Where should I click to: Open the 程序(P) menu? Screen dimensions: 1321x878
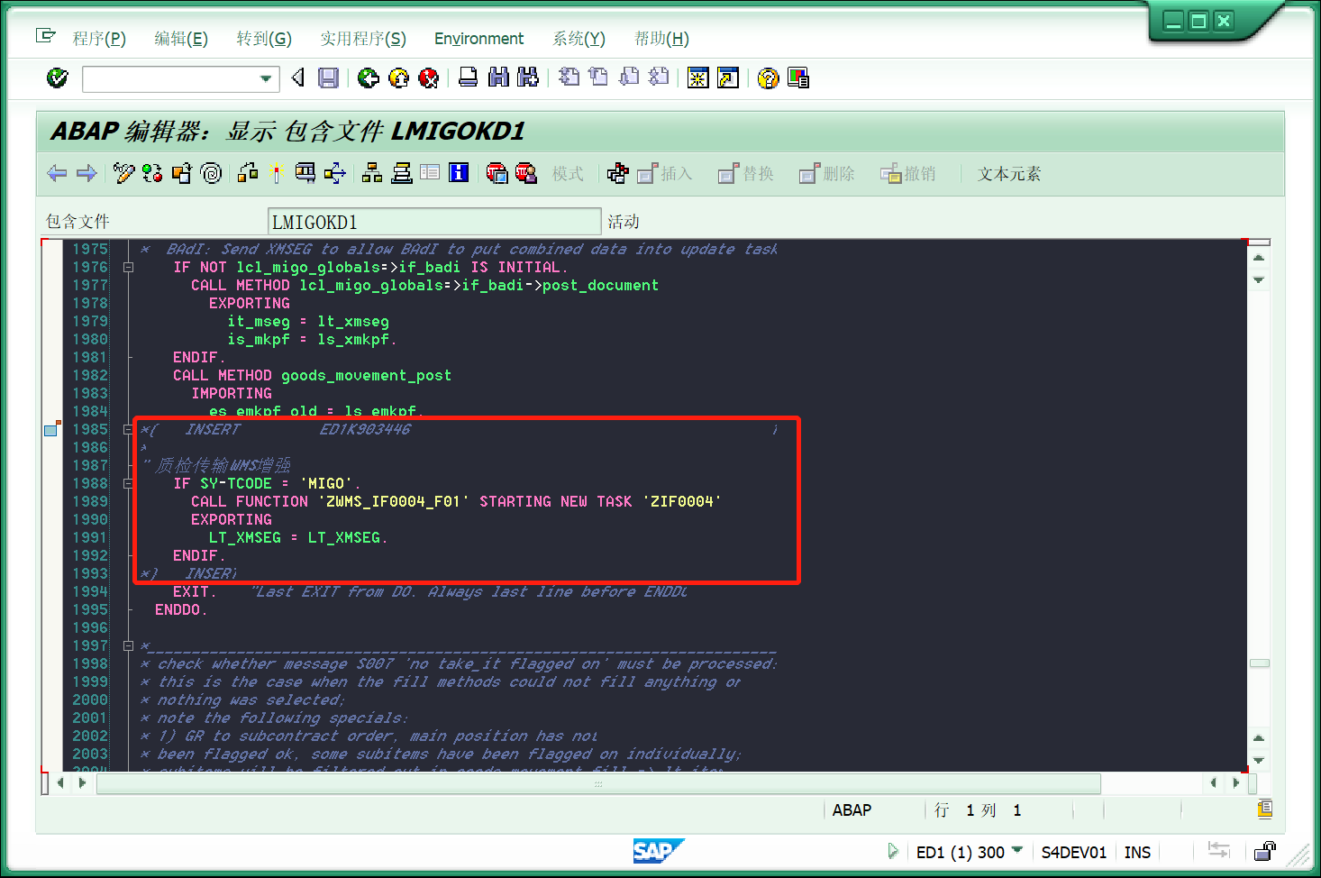pyautogui.click(x=99, y=38)
